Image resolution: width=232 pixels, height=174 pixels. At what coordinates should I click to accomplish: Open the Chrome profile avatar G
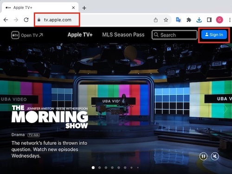219,20
